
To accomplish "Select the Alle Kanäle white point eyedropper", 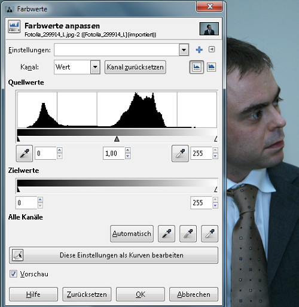I will [x=209, y=233].
